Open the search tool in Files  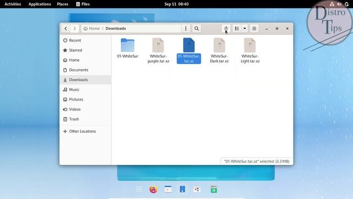pos(196,28)
